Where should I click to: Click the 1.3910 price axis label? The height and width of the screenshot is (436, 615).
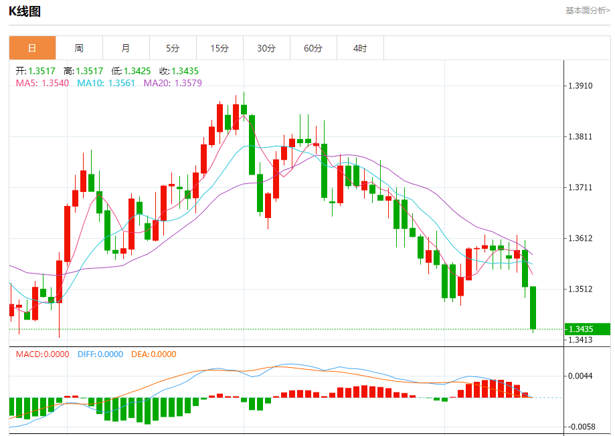580,86
